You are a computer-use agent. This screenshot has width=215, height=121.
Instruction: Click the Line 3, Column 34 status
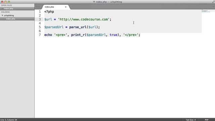pyautogui.click(x=9, y=120)
